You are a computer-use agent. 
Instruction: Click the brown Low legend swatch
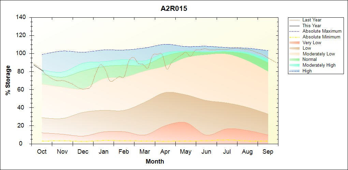pos(295,48)
